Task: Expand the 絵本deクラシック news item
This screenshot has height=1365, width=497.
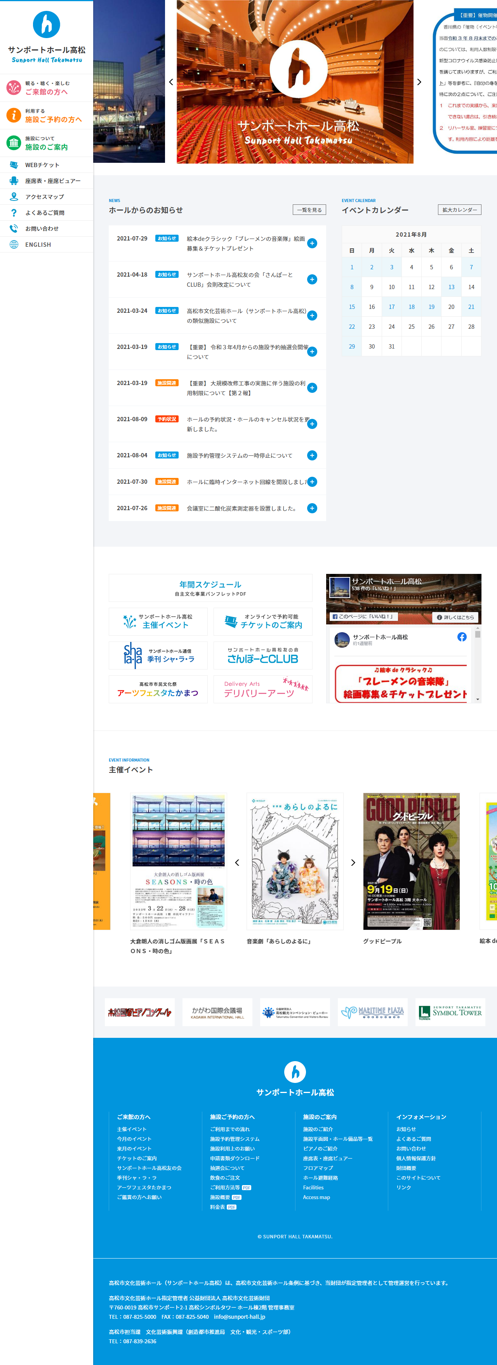Action: [312, 243]
